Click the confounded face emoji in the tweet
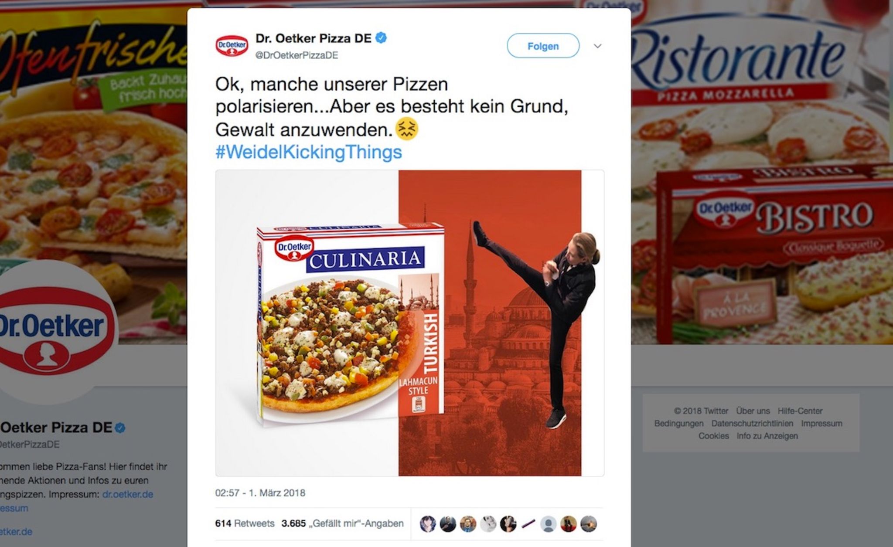 coord(406,129)
